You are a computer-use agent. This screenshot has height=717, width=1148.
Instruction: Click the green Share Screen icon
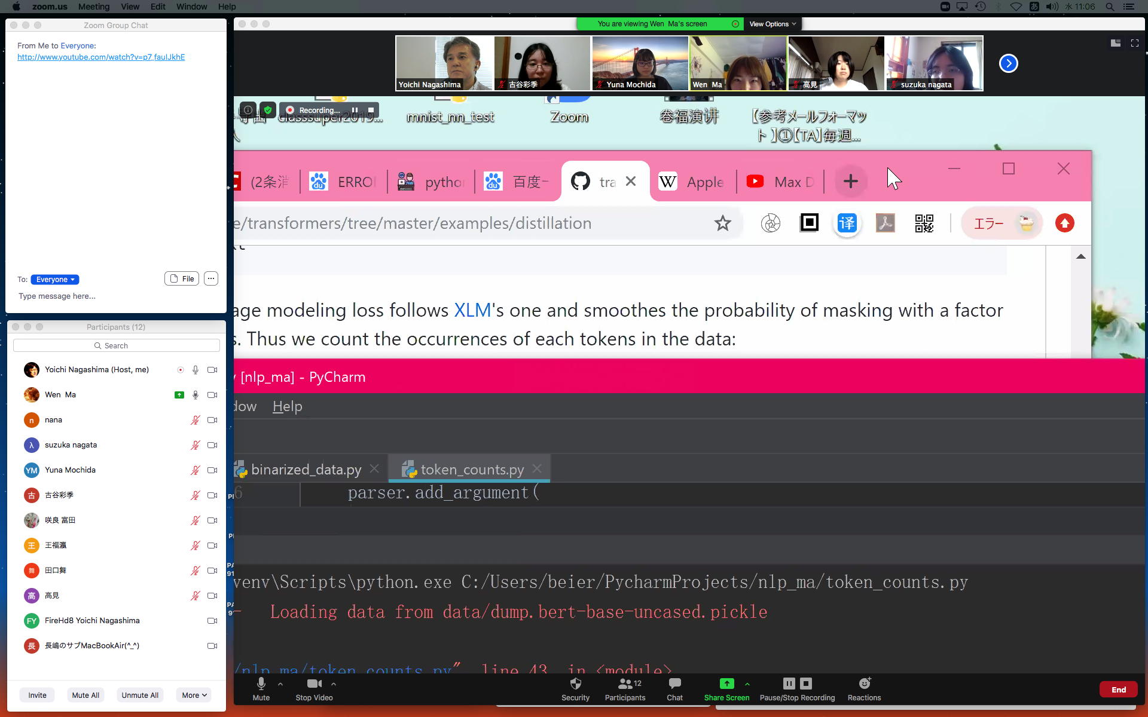coord(726,684)
